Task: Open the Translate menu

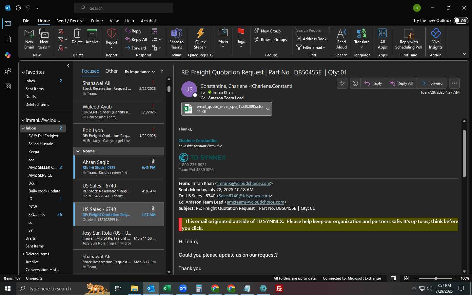Action: pyautogui.click(x=362, y=39)
